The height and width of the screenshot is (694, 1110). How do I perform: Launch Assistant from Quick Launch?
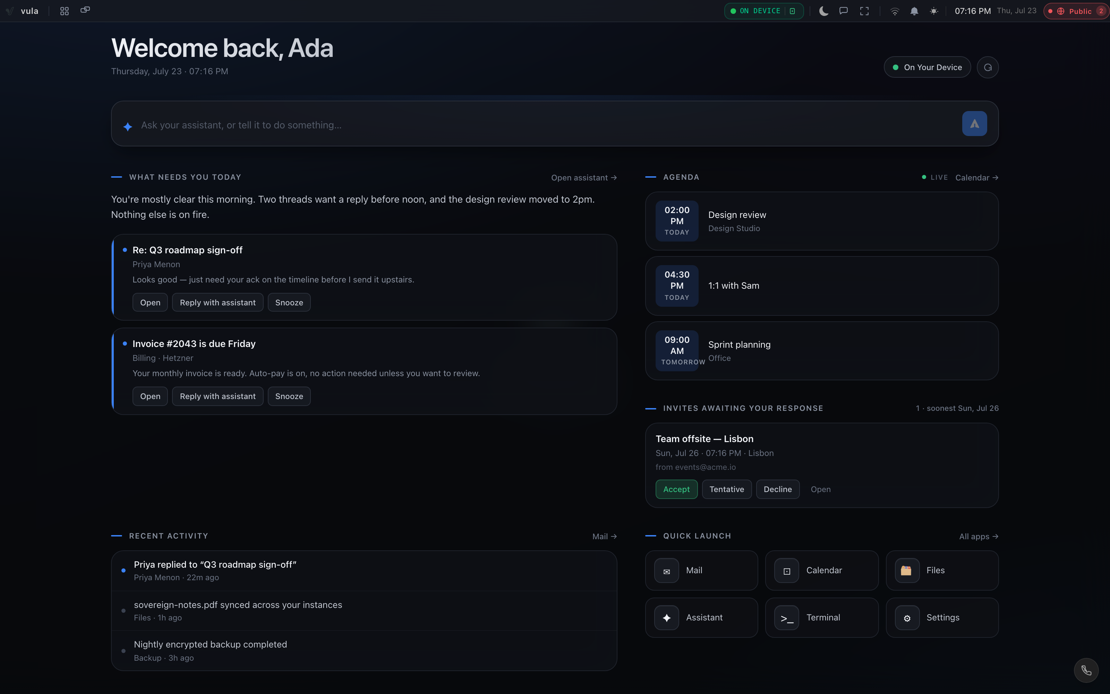point(701,618)
